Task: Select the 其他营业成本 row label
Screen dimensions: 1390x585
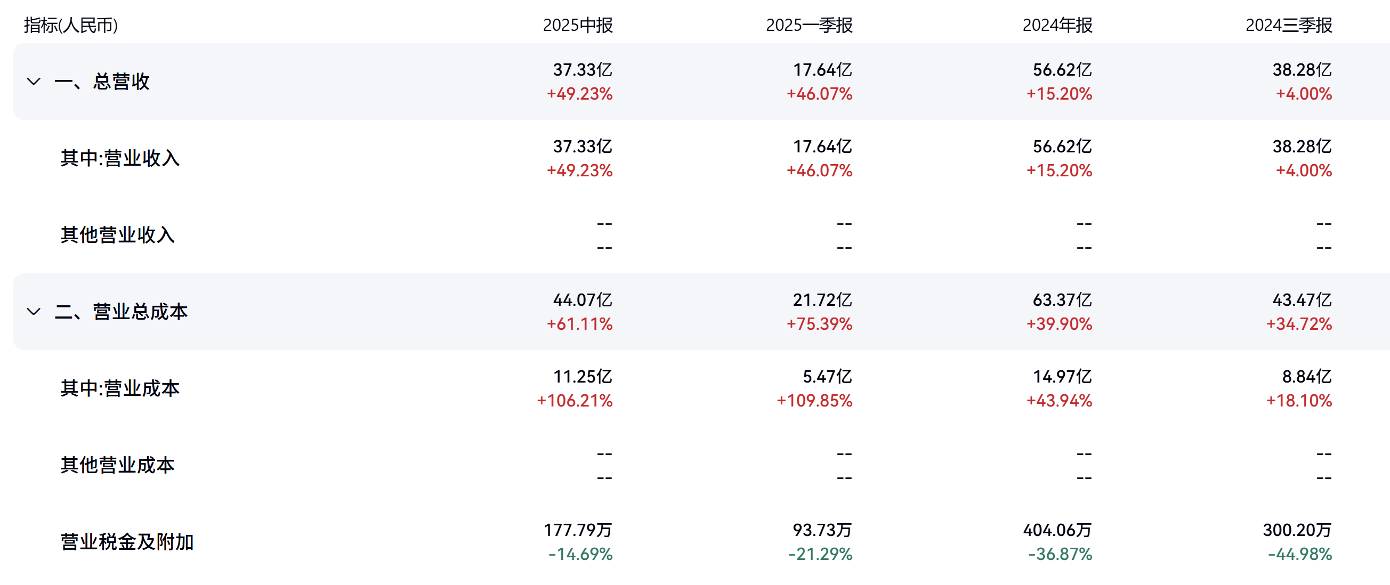Action: pos(118,465)
